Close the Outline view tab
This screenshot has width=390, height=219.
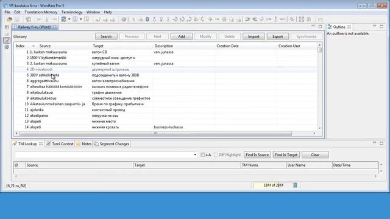[349, 27]
